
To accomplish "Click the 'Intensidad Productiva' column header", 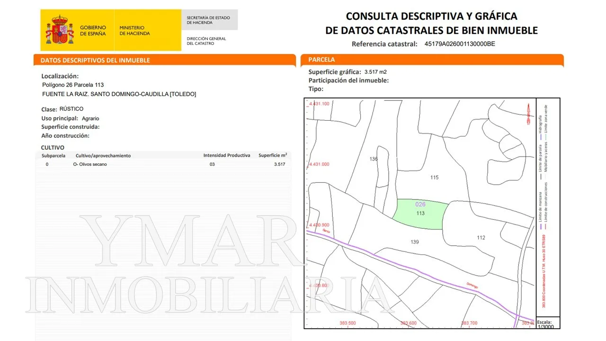I will pos(227,155).
